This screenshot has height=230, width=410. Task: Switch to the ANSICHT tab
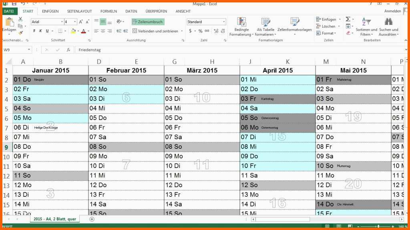click(183, 11)
